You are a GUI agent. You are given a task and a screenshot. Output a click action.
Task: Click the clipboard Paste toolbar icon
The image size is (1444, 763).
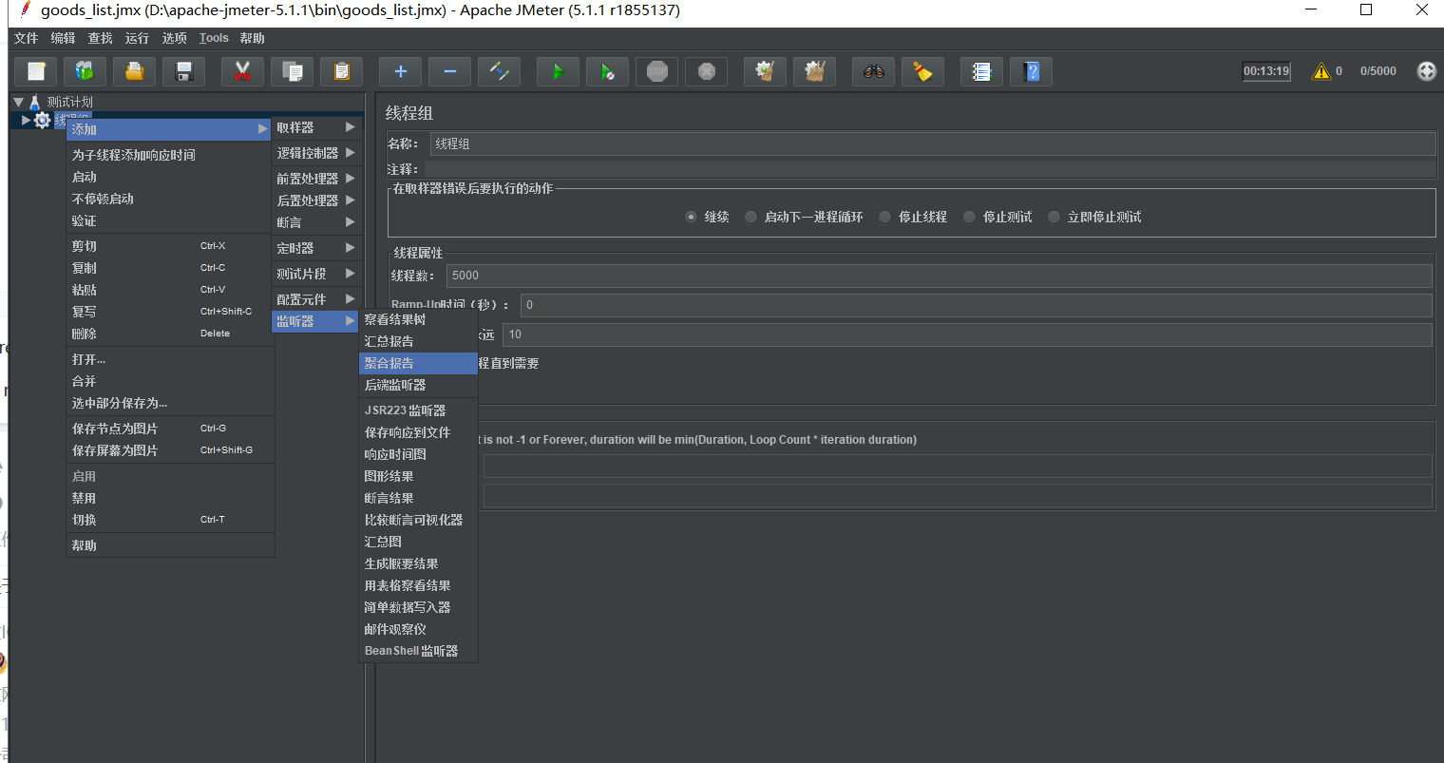pos(342,71)
